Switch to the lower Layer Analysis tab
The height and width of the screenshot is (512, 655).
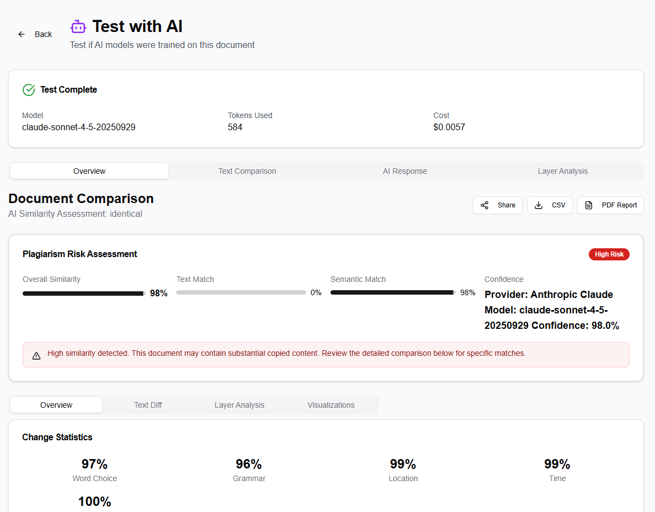(x=239, y=405)
